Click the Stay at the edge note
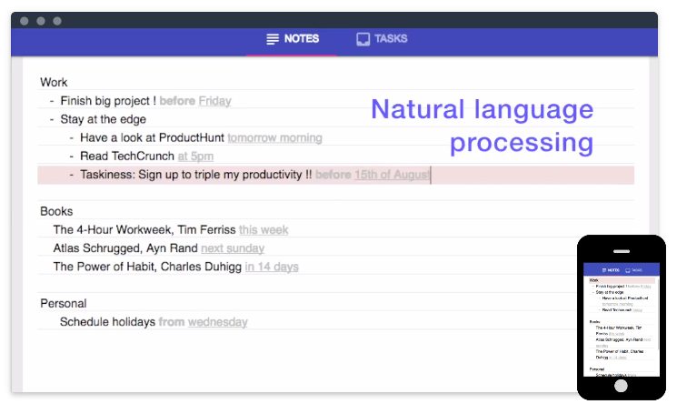Screen dimensions: 677x414 104,119
